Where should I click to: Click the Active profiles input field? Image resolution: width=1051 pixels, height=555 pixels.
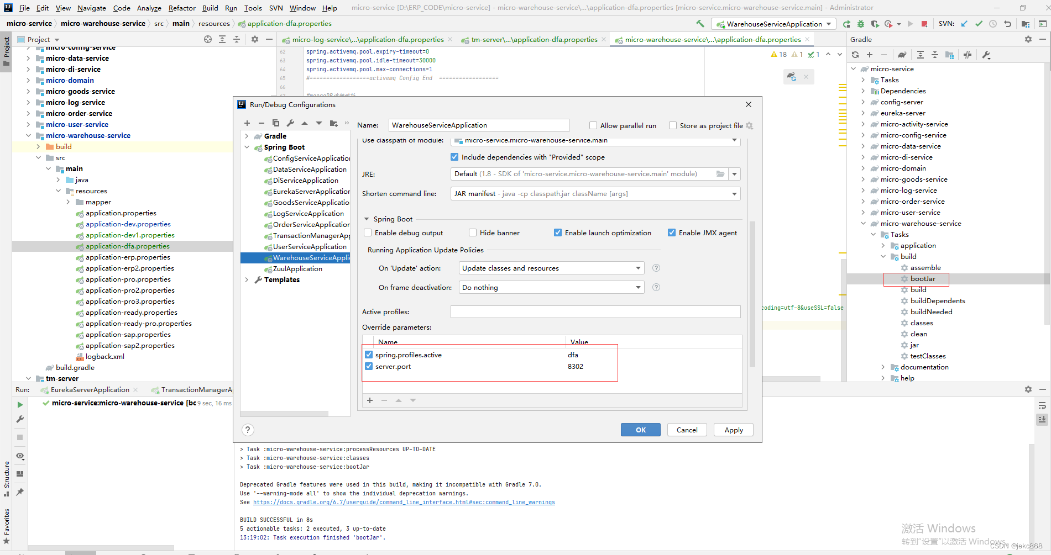point(595,311)
